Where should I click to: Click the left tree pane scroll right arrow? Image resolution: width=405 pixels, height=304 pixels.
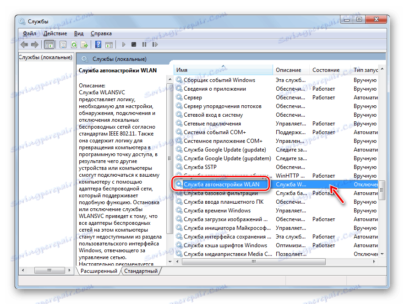pyautogui.click(x=69, y=270)
